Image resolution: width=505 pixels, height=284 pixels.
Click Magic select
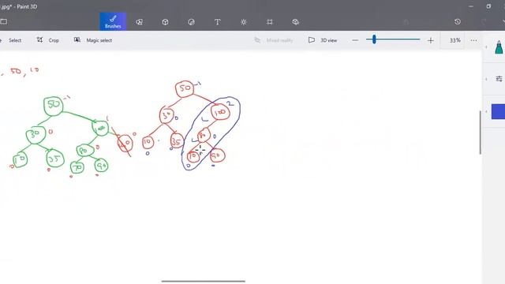(x=93, y=40)
